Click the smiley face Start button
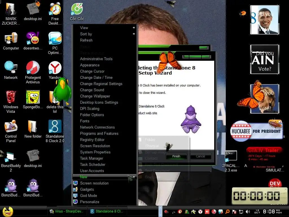 pyautogui.click(x=8, y=211)
